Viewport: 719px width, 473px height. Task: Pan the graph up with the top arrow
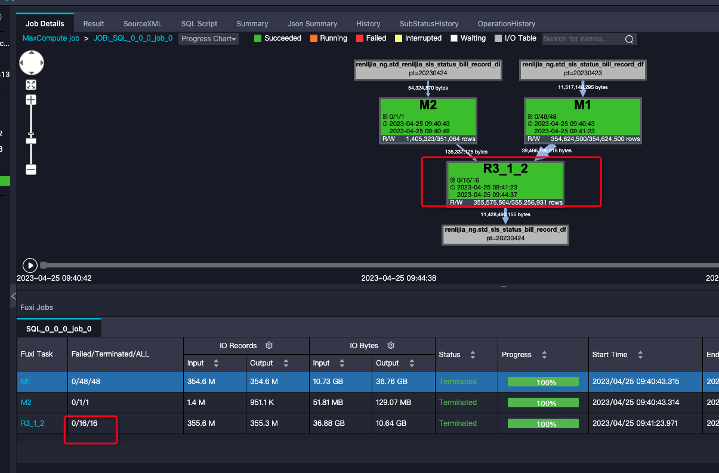tap(31, 54)
